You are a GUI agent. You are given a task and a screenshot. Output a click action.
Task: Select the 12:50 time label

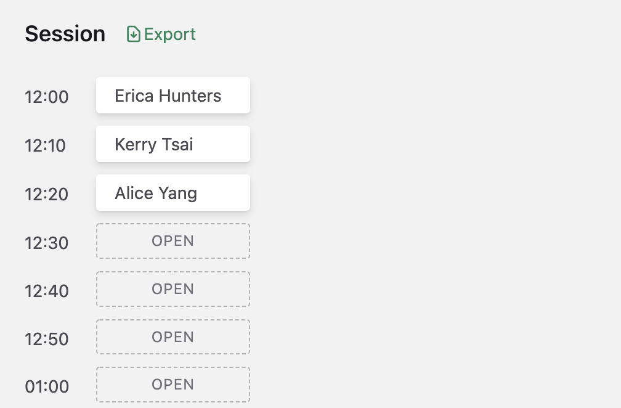[x=47, y=340]
